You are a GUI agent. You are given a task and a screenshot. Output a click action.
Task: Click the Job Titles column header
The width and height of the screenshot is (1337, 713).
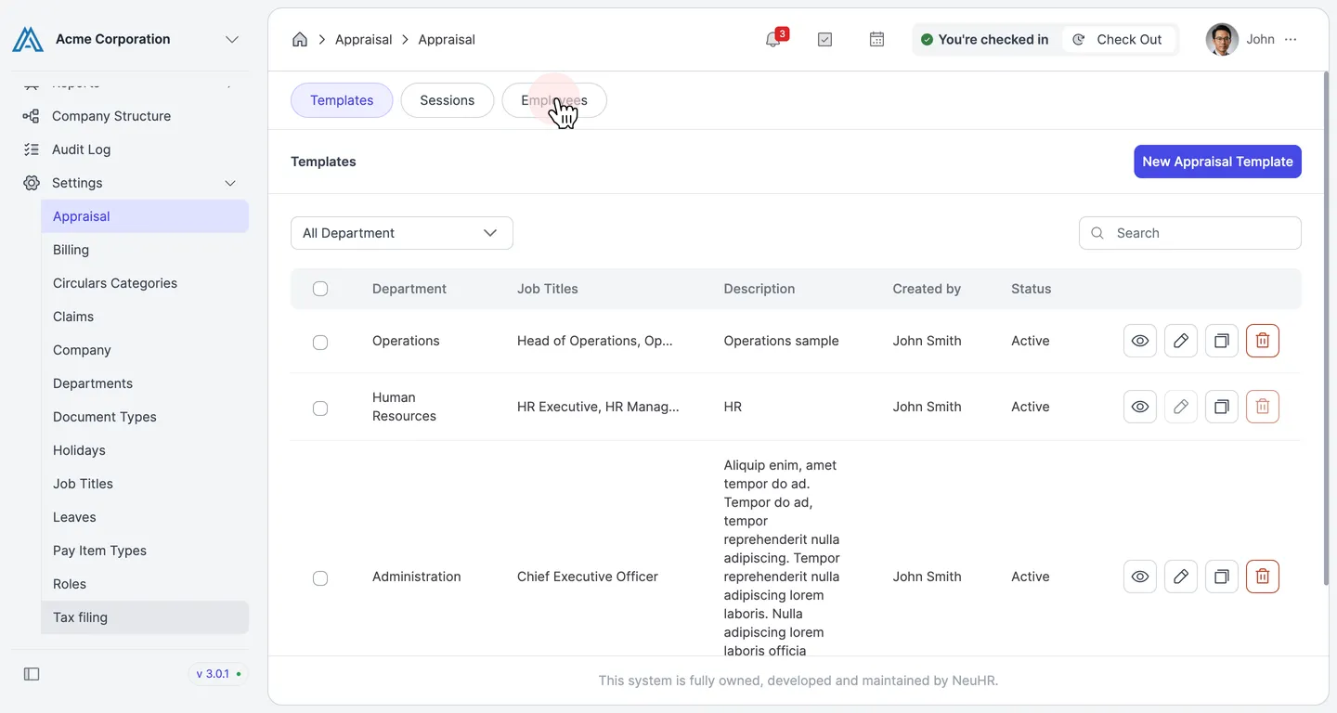click(x=548, y=289)
